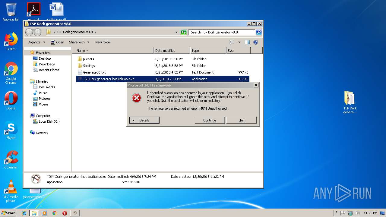Change view using the views icon

232,42
